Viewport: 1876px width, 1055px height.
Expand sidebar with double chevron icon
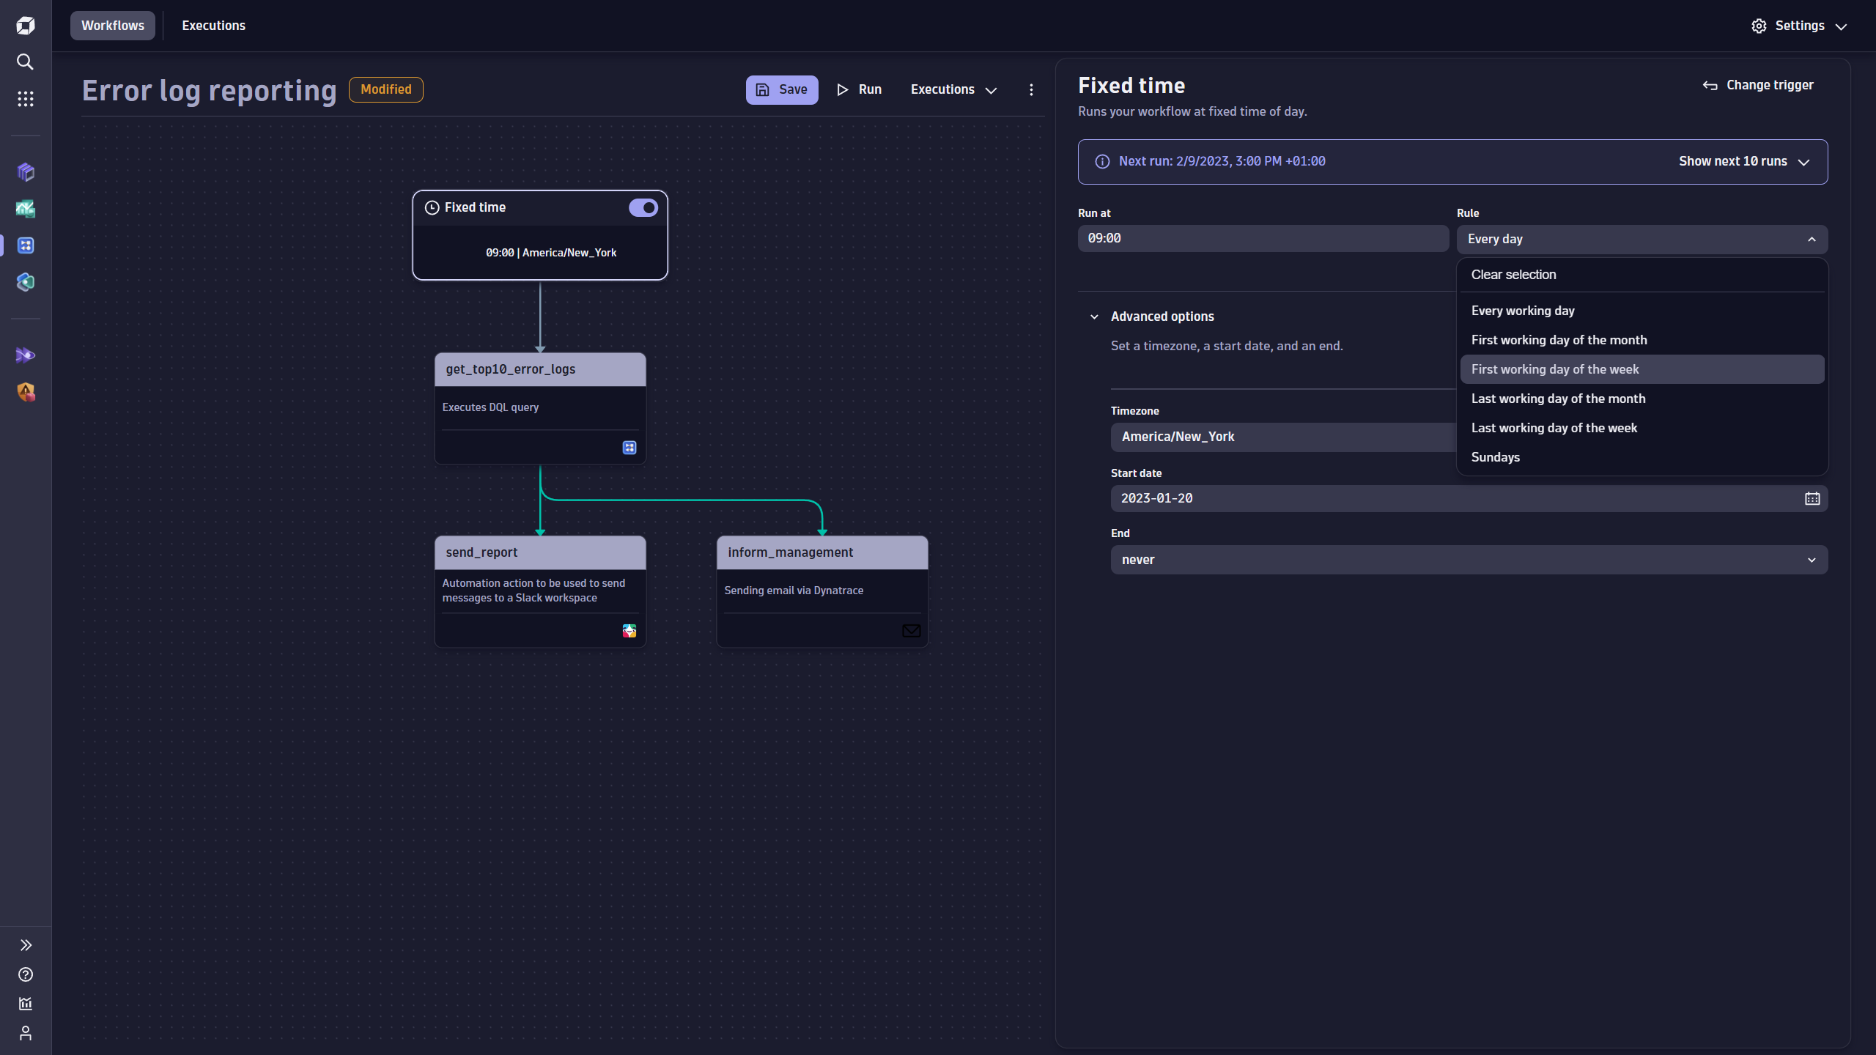click(25, 945)
